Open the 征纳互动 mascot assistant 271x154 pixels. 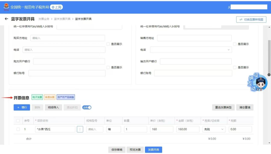point(258,82)
